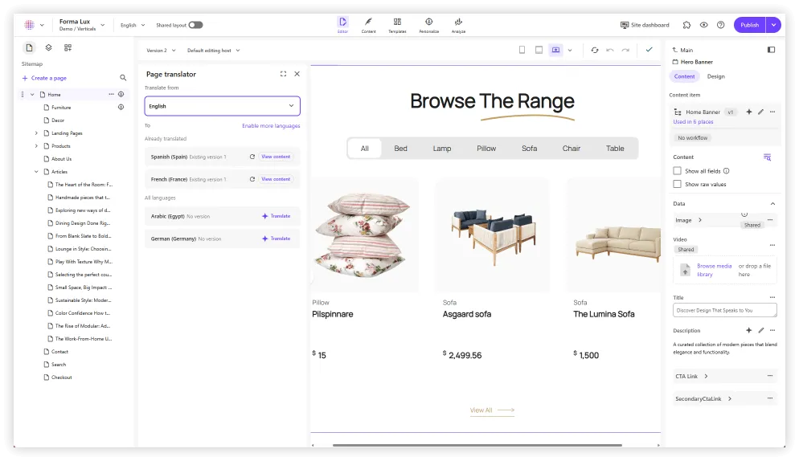Viewport: 799px width, 461px height.
Task: Open Default editing host dropdown
Action: tap(214, 51)
